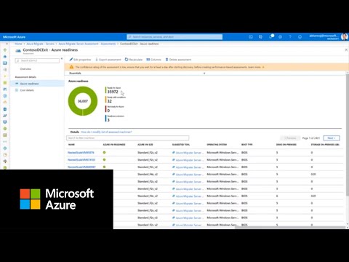Click Recalculate toolbar button
The image size is (349, 262).
click(x=134, y=60)
